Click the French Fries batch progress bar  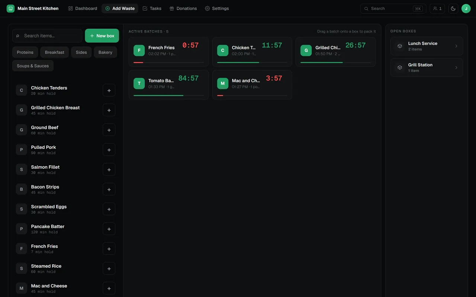168,62
